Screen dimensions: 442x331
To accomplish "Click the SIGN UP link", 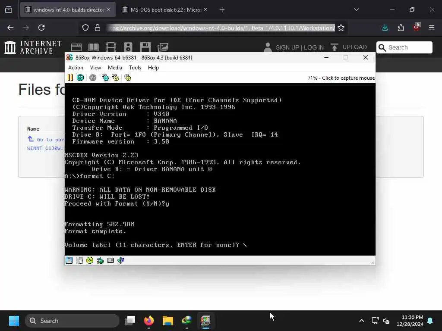I will 288,47.
